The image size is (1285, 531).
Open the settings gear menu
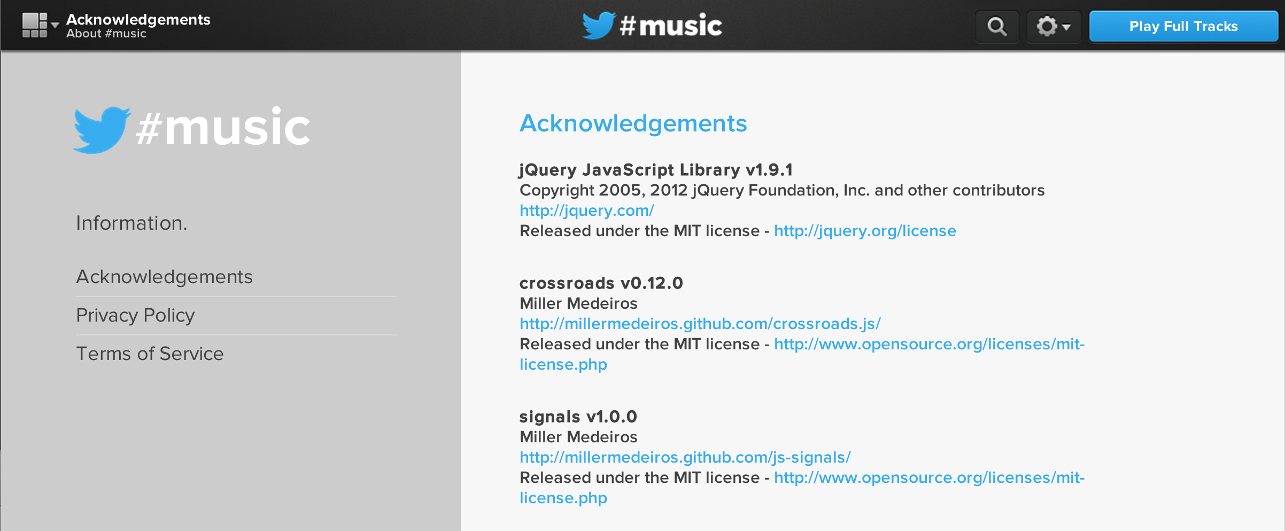1052,26
